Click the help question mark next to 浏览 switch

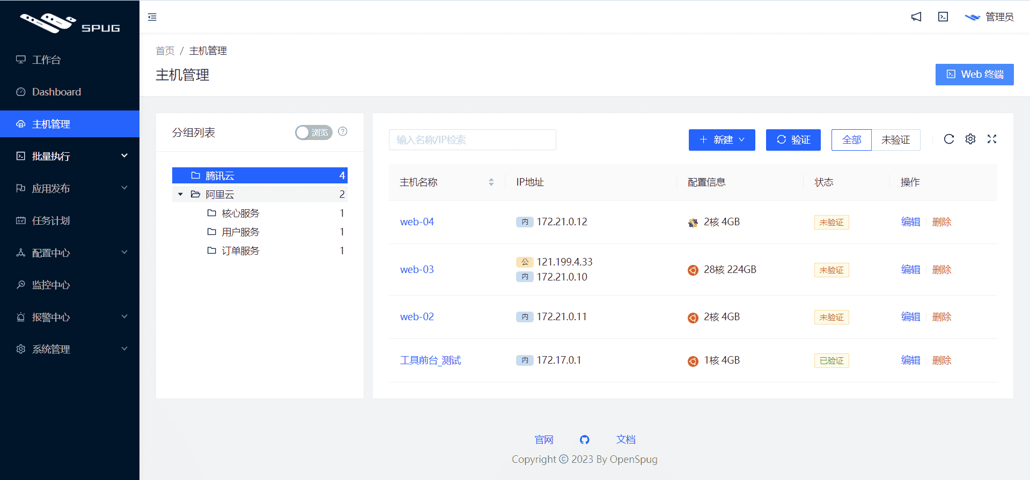click(343, 131)
